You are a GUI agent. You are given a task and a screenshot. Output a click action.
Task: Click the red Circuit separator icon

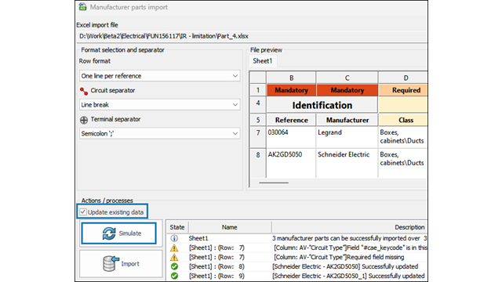84,91
